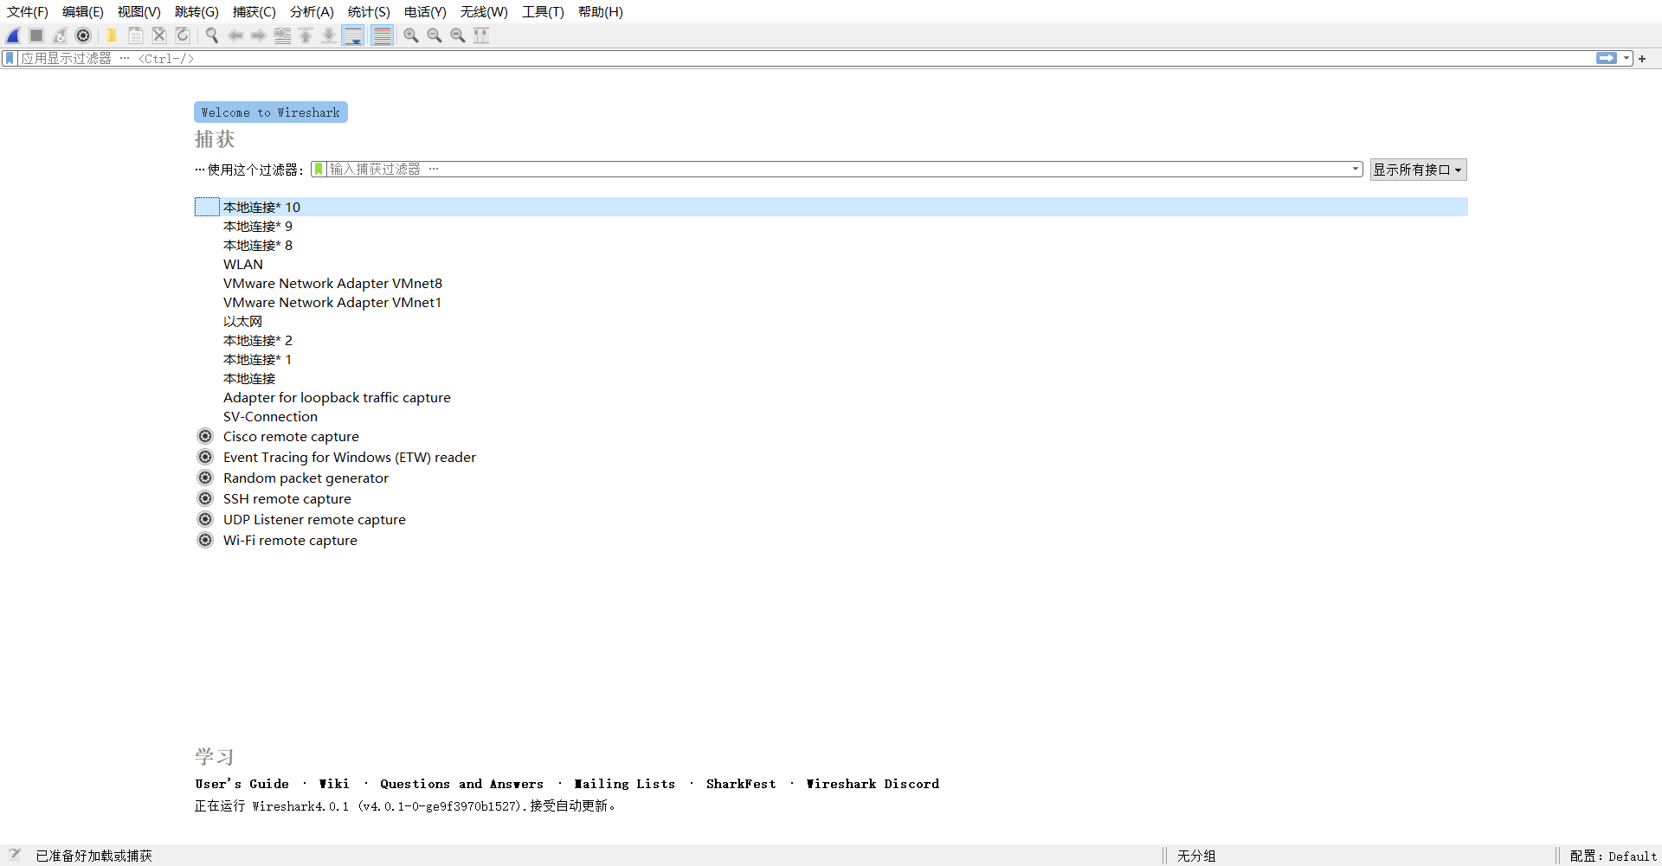The height and width of the screenshot is (866, 1662).
Task: Go to specified packet icon
Action: (282, 35)
